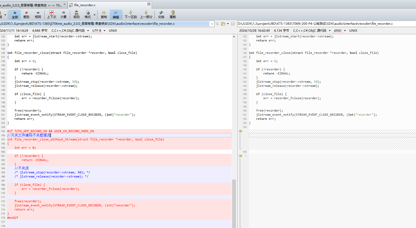Expand the left browse folder dropdown arrow

[x=228, y=24]
